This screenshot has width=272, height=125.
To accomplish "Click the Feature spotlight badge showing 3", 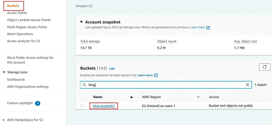I will pos(38,103).
